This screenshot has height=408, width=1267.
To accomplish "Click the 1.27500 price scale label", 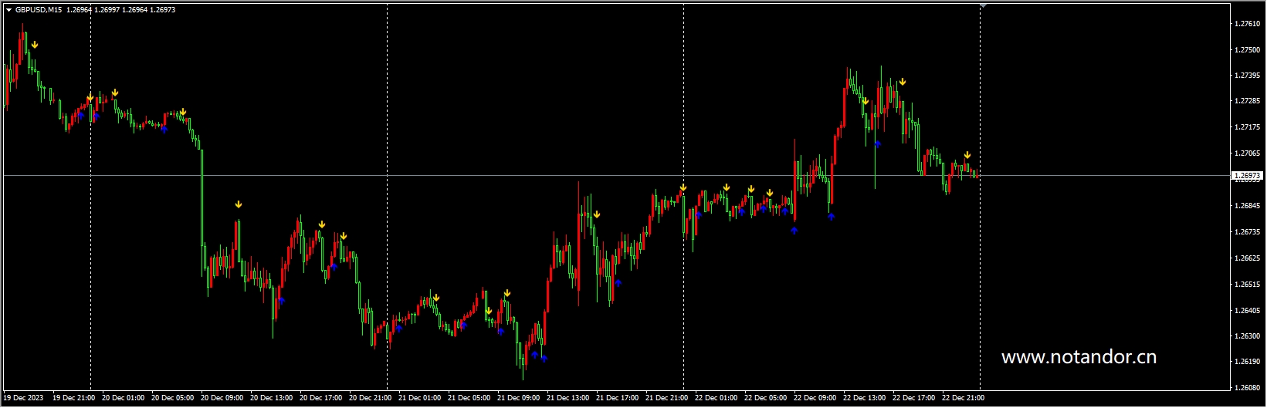I will click(x=1246, y=50).
